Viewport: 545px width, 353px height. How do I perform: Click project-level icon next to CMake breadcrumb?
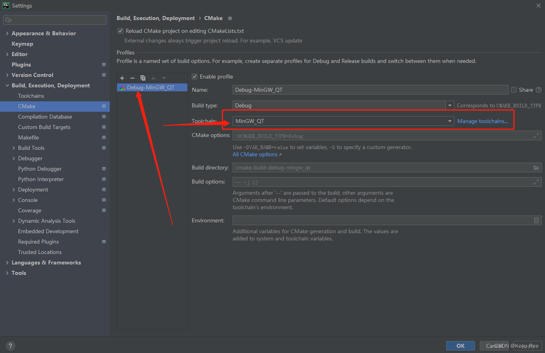(x=230, y=18)
